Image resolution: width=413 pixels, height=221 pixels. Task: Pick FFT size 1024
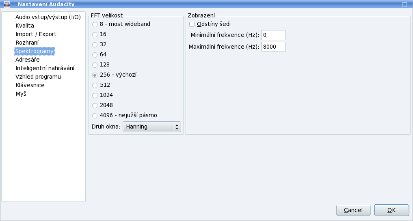coord(95,96)
